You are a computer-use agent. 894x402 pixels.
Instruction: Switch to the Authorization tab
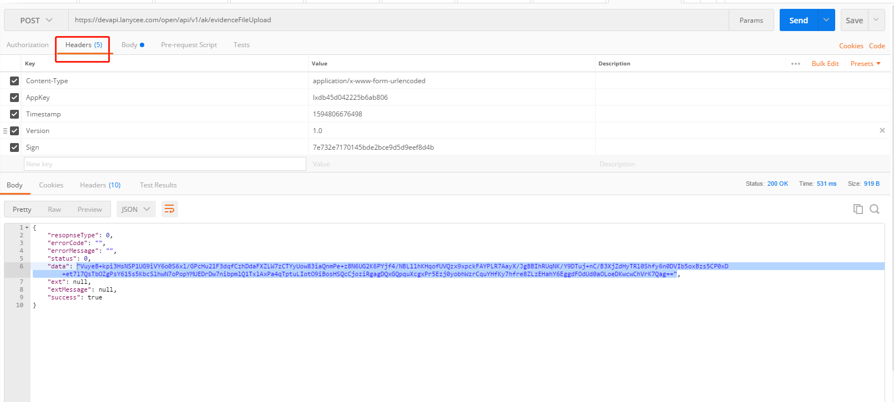28,45
